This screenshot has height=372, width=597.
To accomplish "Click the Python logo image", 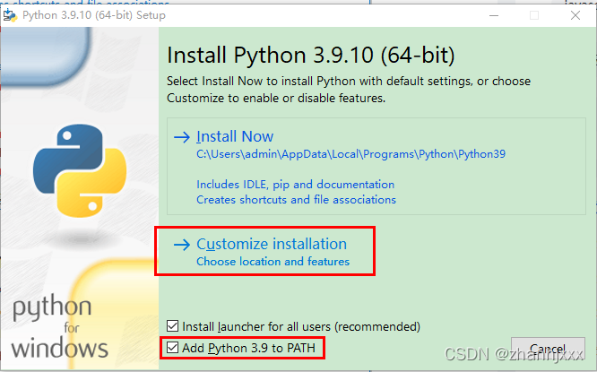I will pos(80,170).
